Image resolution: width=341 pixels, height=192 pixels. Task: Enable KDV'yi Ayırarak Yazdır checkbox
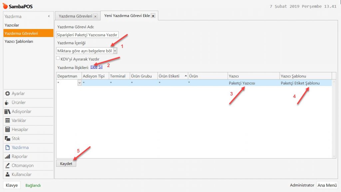point(58,59)
